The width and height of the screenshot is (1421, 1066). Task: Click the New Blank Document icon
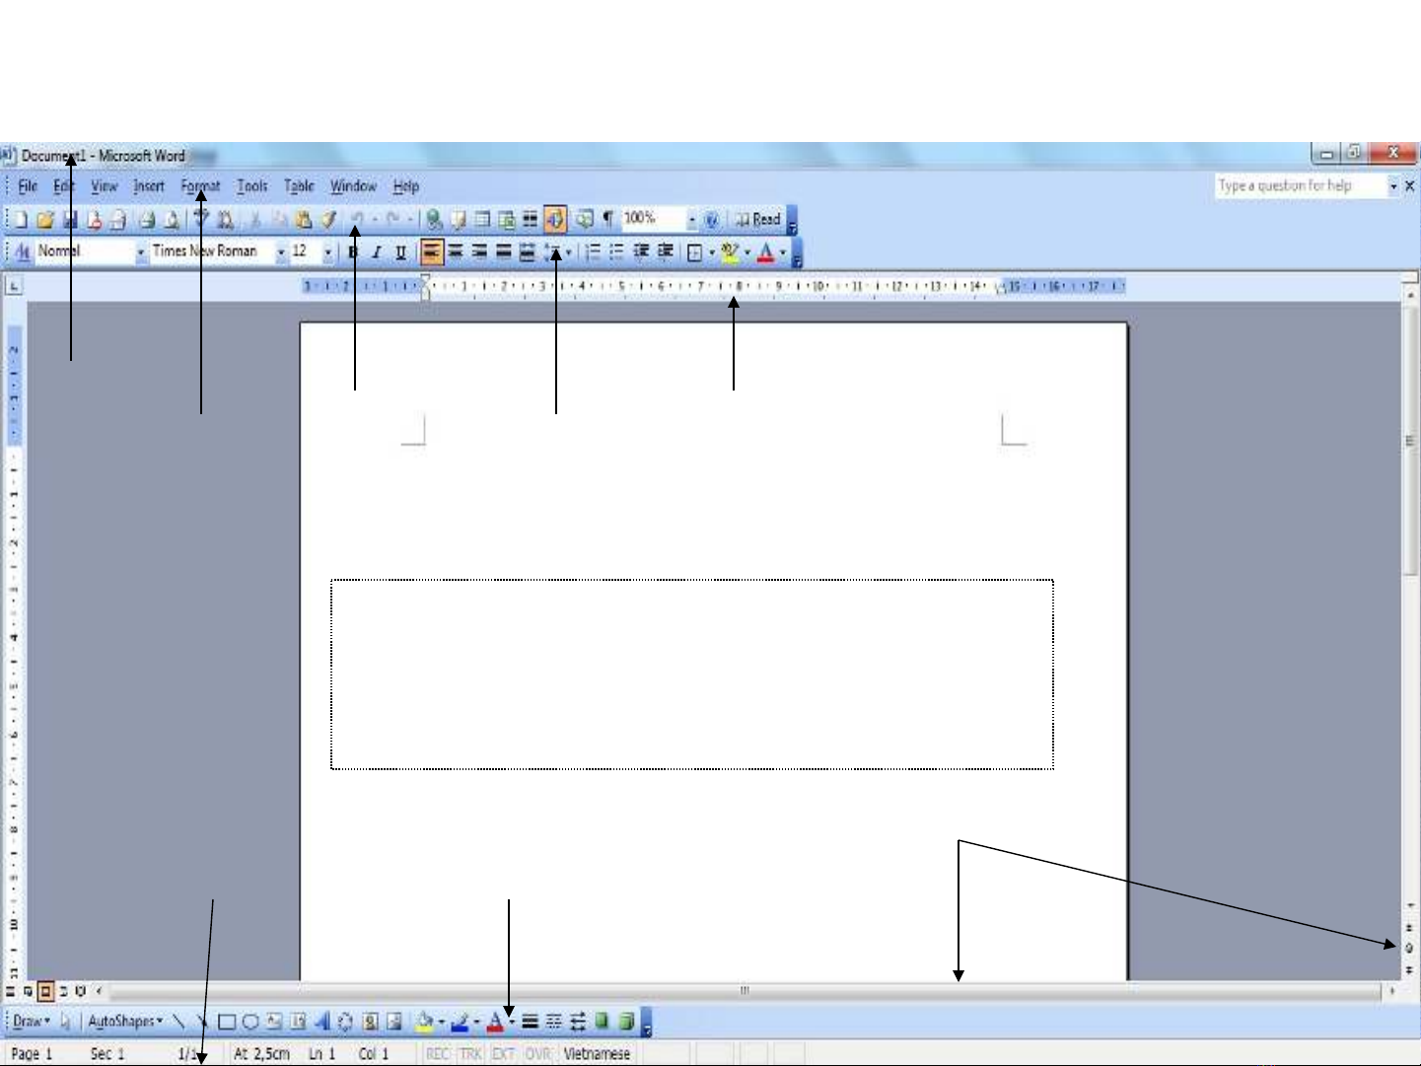(21, 220)
